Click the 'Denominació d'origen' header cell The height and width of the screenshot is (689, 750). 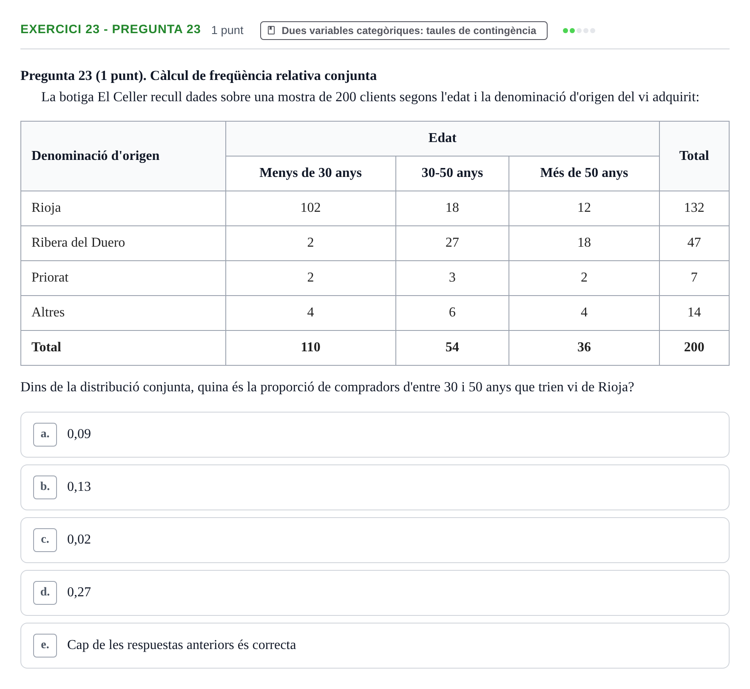point(123,156)
